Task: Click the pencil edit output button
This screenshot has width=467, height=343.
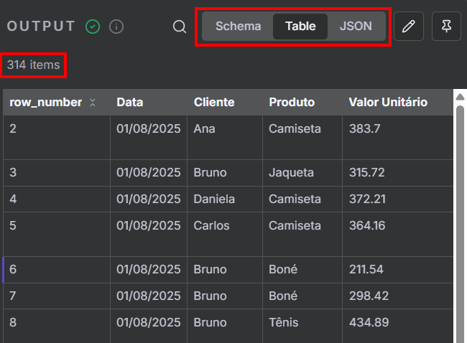Action: point(409,26)
